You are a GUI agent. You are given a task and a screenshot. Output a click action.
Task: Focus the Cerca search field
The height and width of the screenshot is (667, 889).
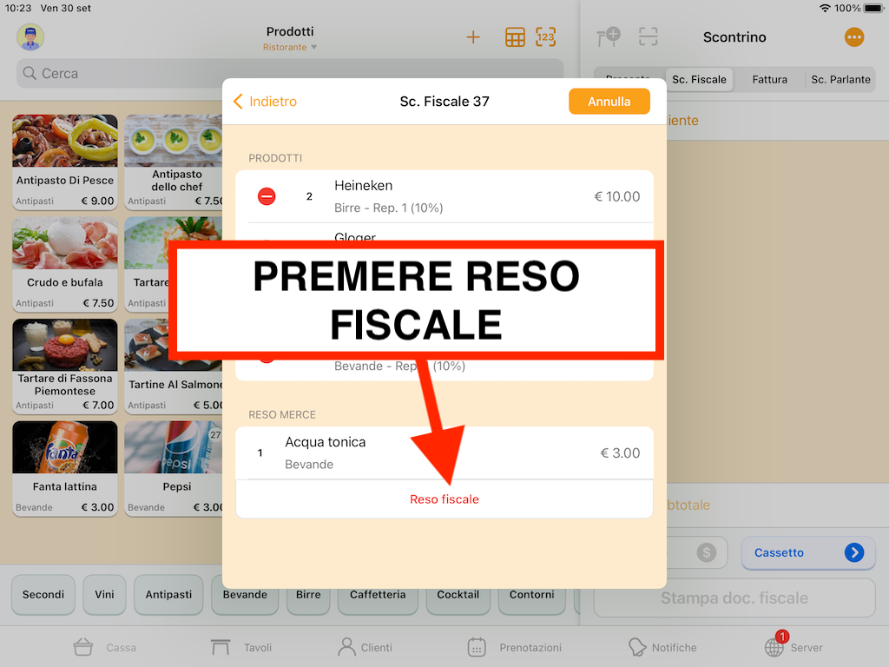point(290,73)
